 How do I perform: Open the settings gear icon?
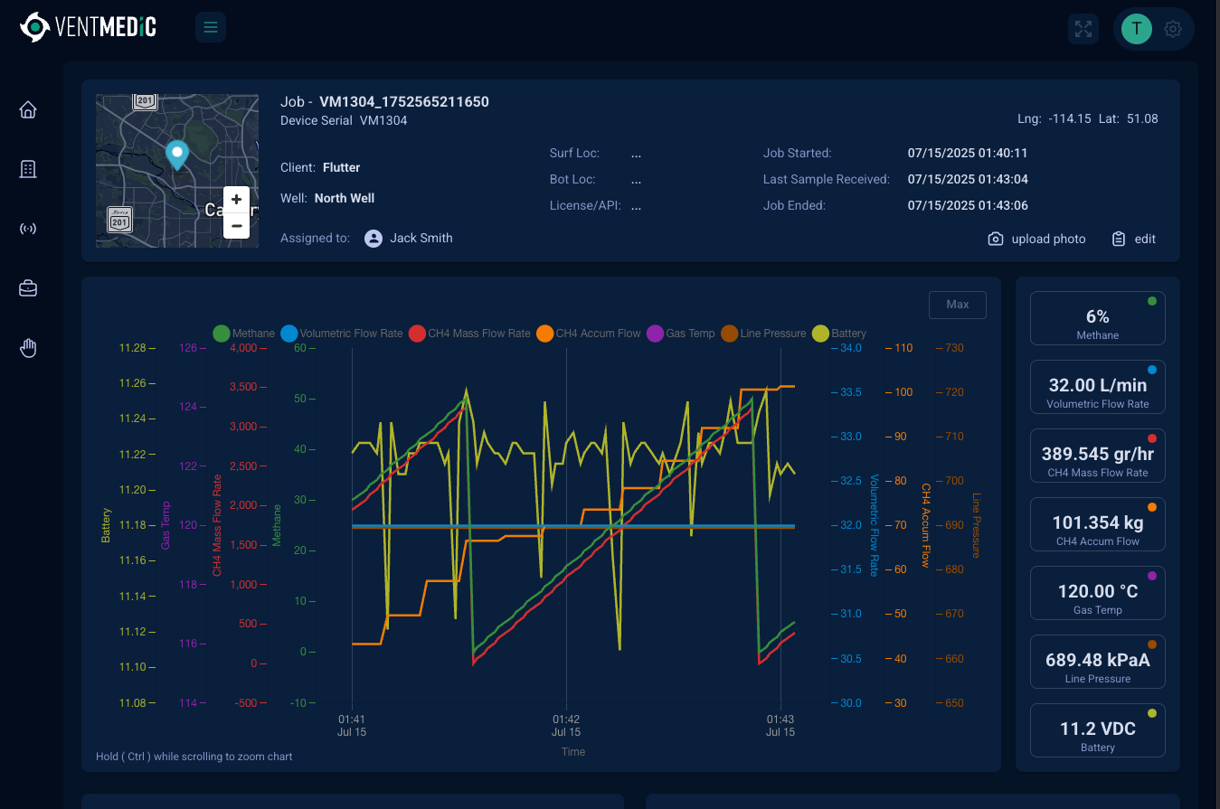(x=1173, y=29)
